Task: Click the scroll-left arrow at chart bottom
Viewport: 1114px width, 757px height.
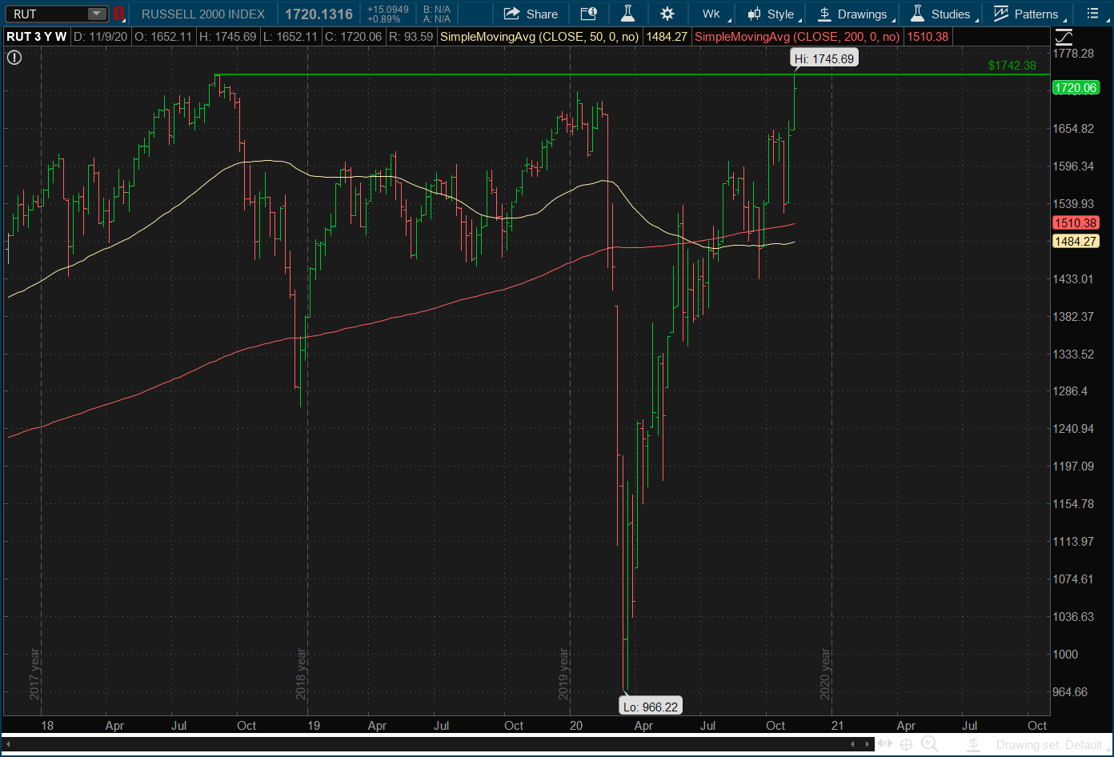Action: (852, 745)
